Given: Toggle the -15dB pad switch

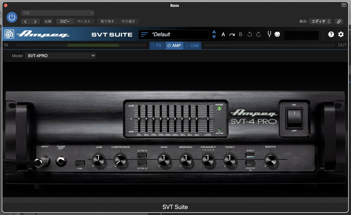Looking at the screenshot, I should click(80, 163).
